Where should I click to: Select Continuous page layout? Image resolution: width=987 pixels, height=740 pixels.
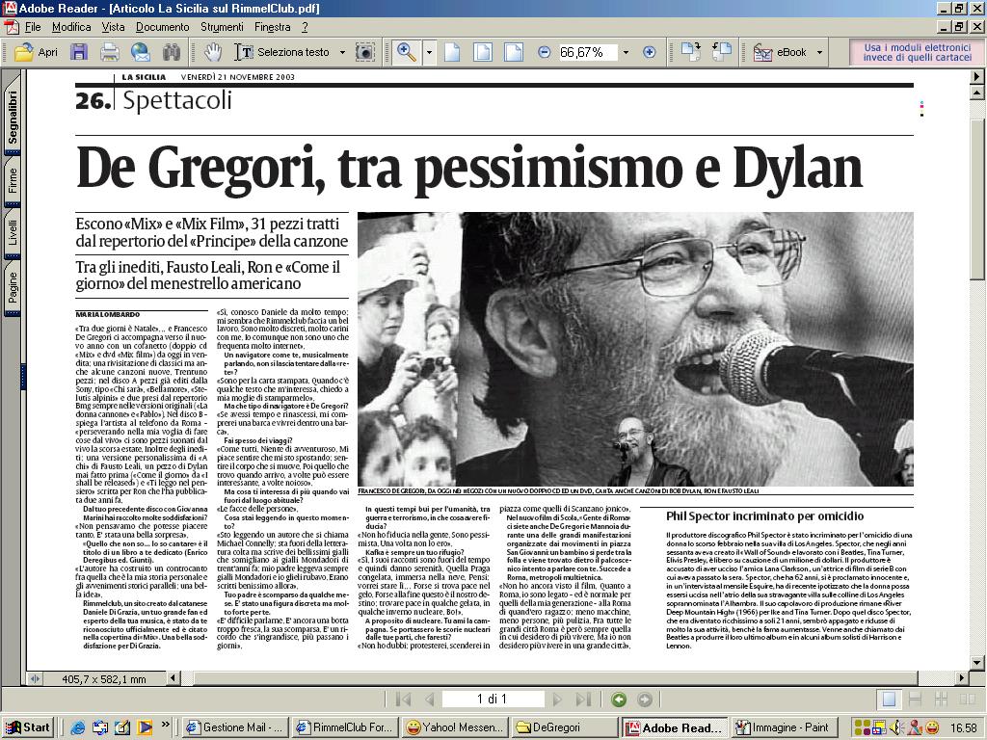(916, 700)
